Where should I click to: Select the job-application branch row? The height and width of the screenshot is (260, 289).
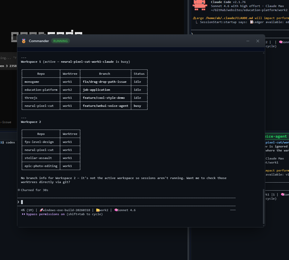[x=97, y=90]
